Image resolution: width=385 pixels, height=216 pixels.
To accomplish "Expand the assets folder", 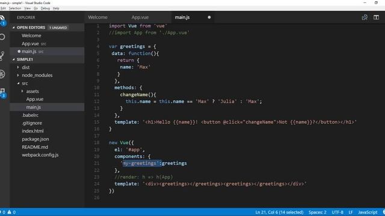I will (22, 91).
